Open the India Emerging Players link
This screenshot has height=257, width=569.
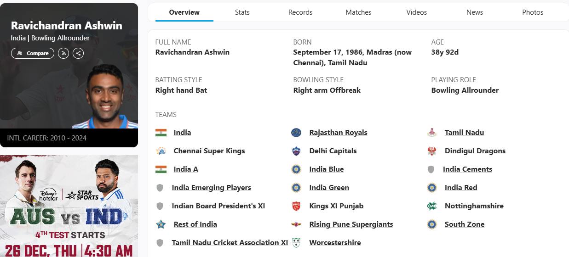(211, 188)
